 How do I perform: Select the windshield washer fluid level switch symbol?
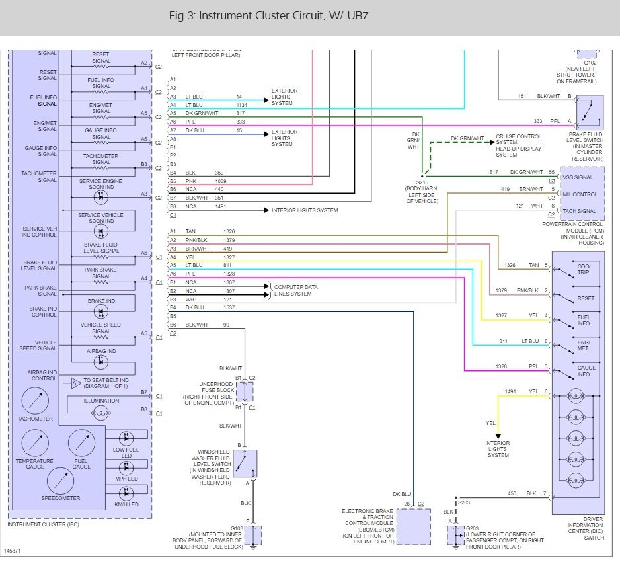245,463
